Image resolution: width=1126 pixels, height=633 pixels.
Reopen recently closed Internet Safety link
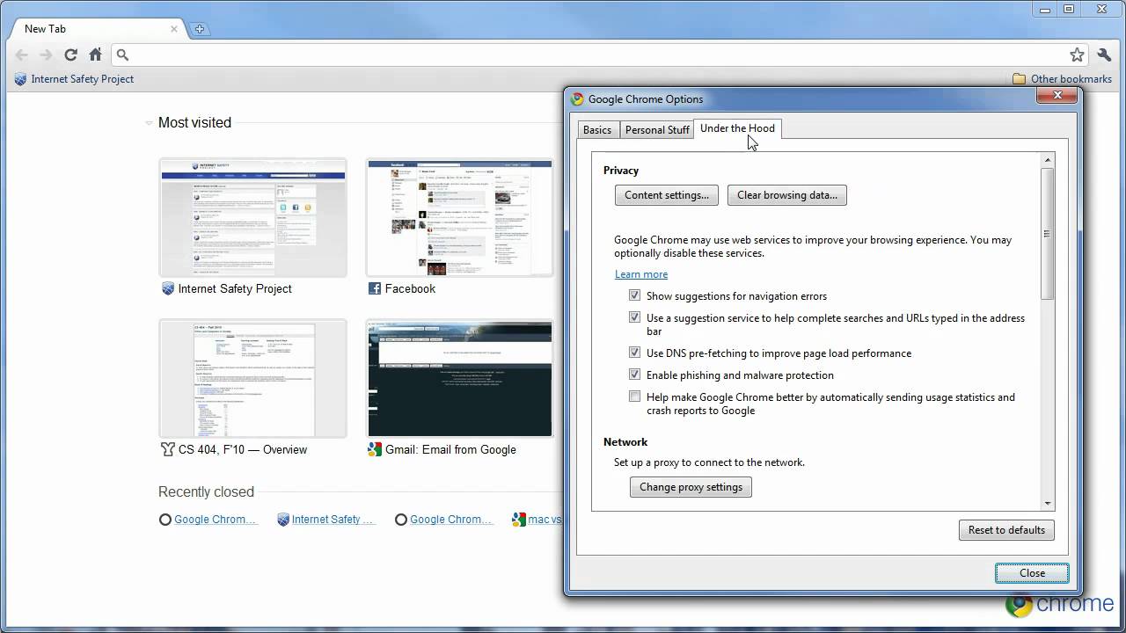[x=333, y=520]
